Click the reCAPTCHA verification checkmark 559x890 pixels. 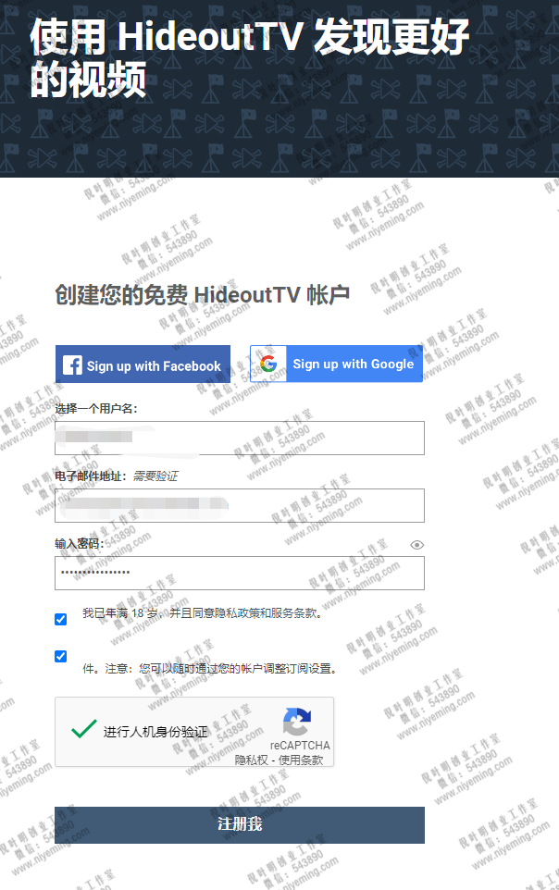click(83, 728)
